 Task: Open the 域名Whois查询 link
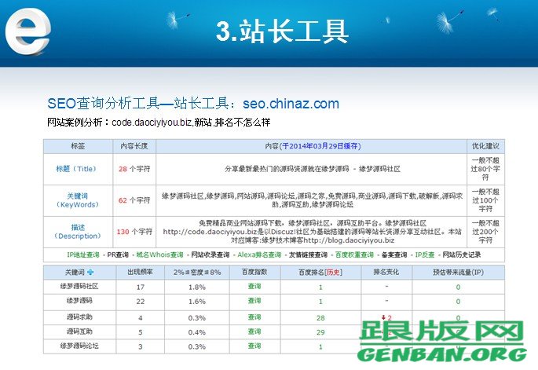159,255
